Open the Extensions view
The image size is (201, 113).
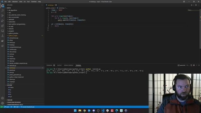click(3, 26)
